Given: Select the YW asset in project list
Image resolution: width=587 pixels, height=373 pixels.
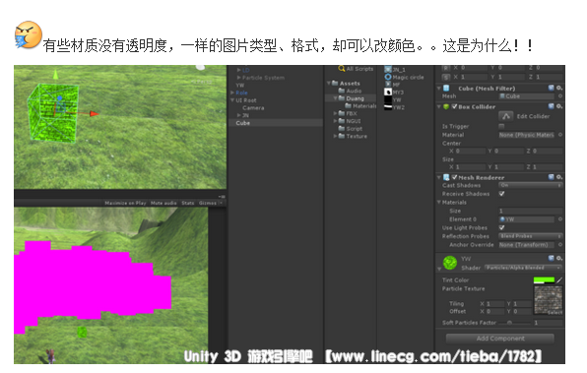Looking at the screenshot, I should (393, 99).
